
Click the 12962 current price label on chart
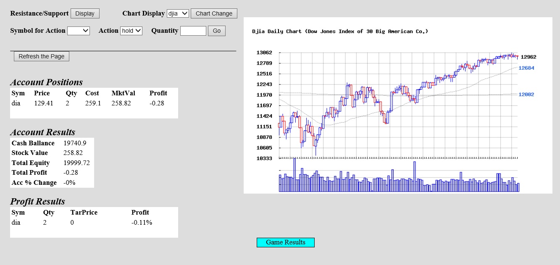[528, 57]
